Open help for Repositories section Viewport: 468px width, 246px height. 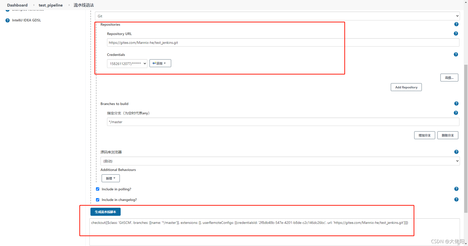coord(456,24)
